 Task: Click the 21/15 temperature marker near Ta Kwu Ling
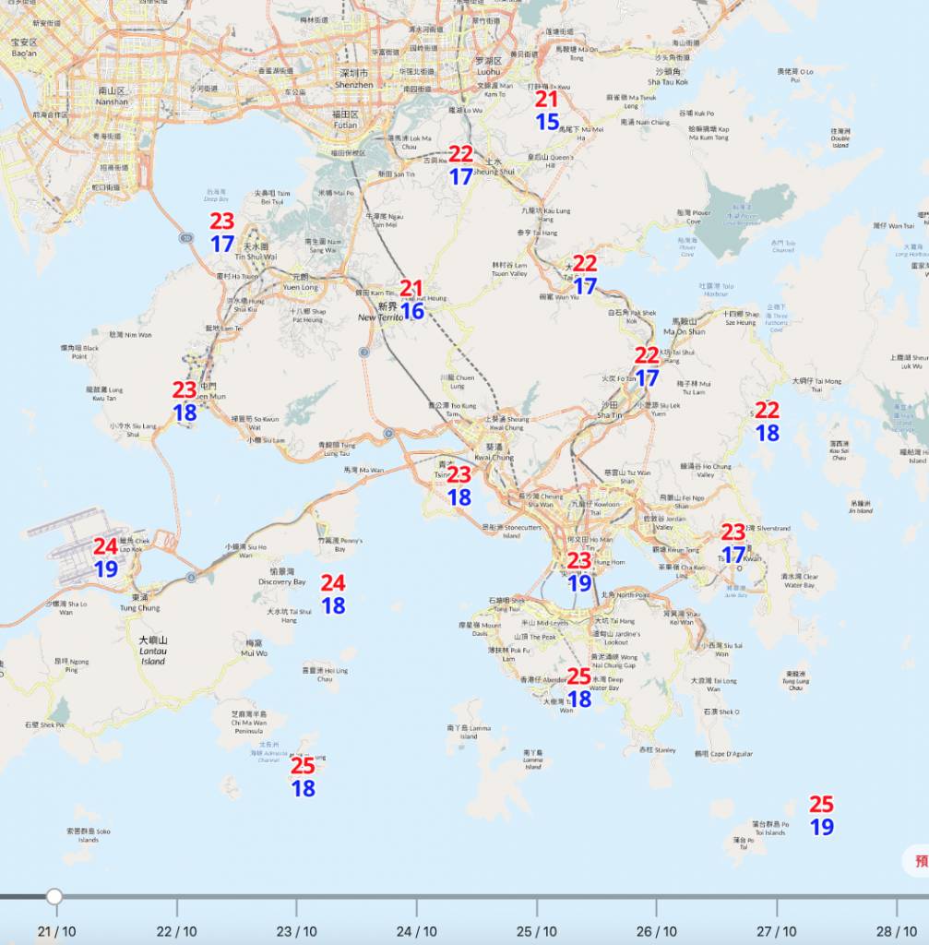pyautogui.click(x=547, y=111)
